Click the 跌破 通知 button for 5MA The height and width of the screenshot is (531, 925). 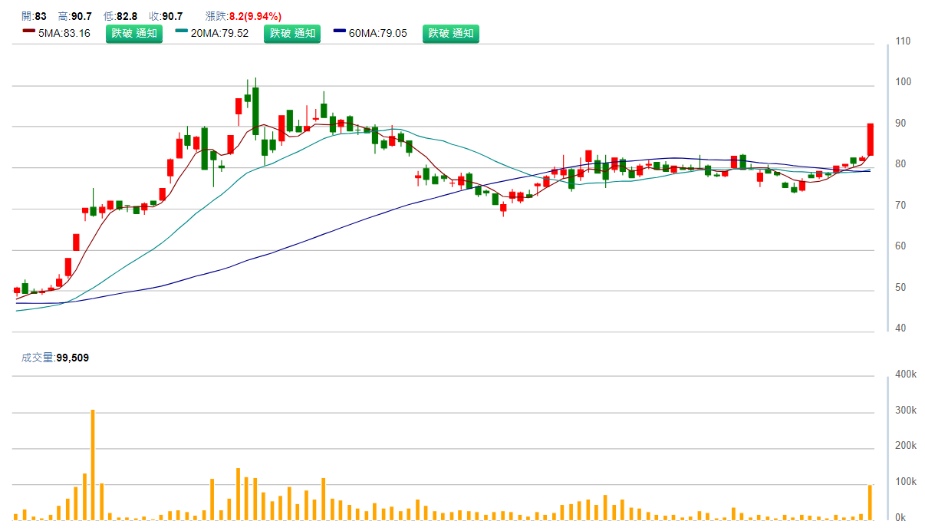click(x=133, y=34)
